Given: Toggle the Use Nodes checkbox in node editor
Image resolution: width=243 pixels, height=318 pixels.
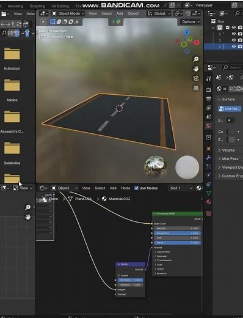Looking at the screenshot, I should coord(136,188).
